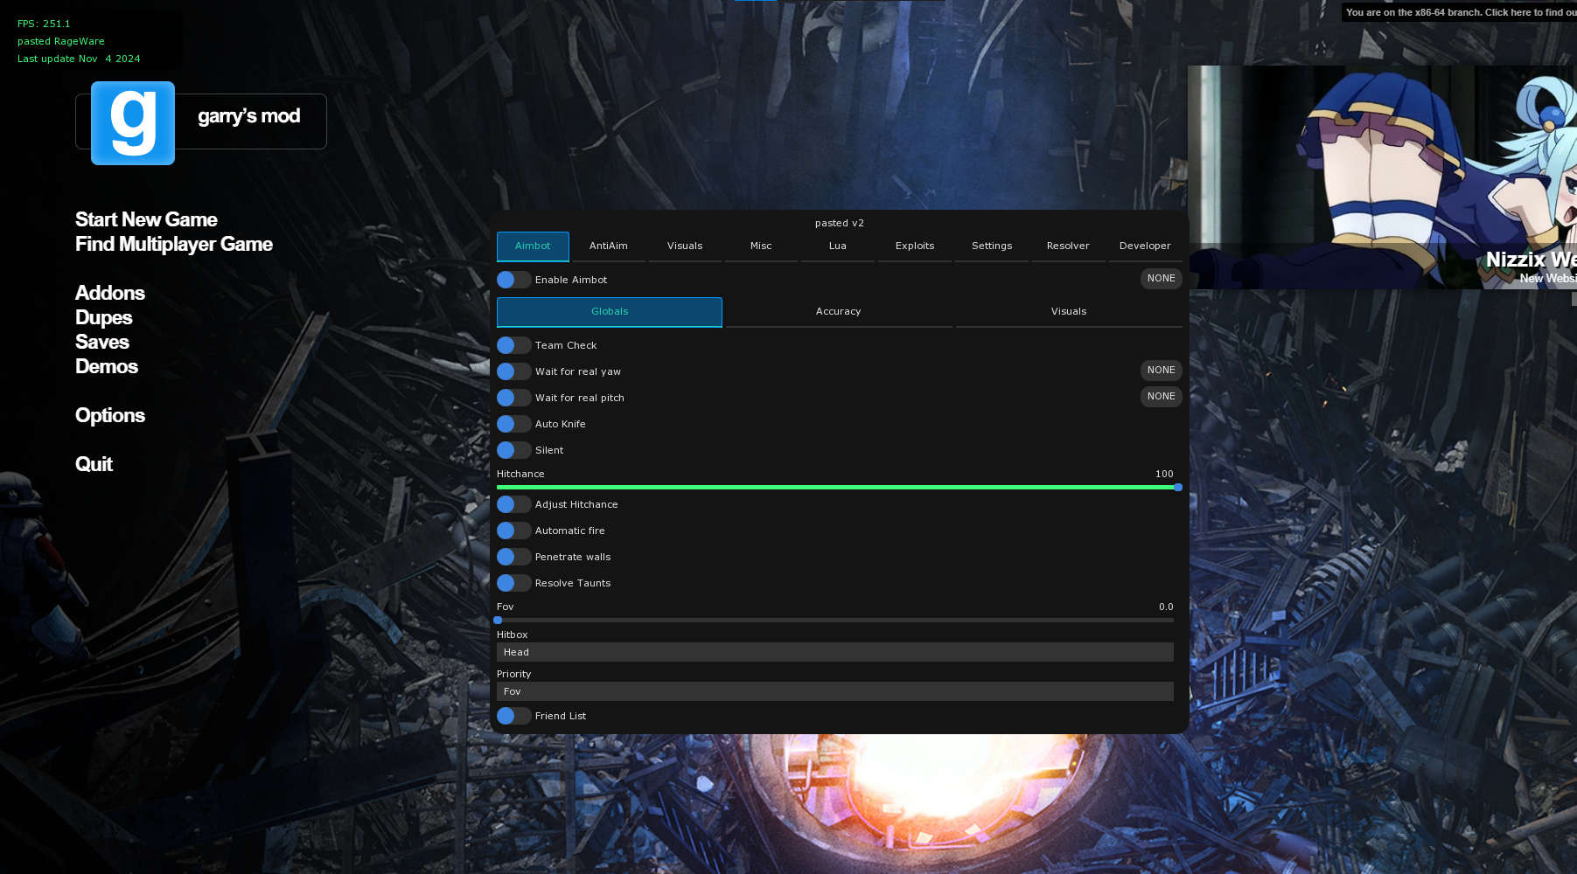
Task: Click Find Multiplayer Game
Action: coord(174,244)
